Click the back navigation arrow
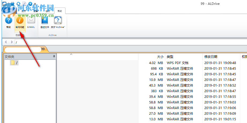 click(x=6, y=42)
